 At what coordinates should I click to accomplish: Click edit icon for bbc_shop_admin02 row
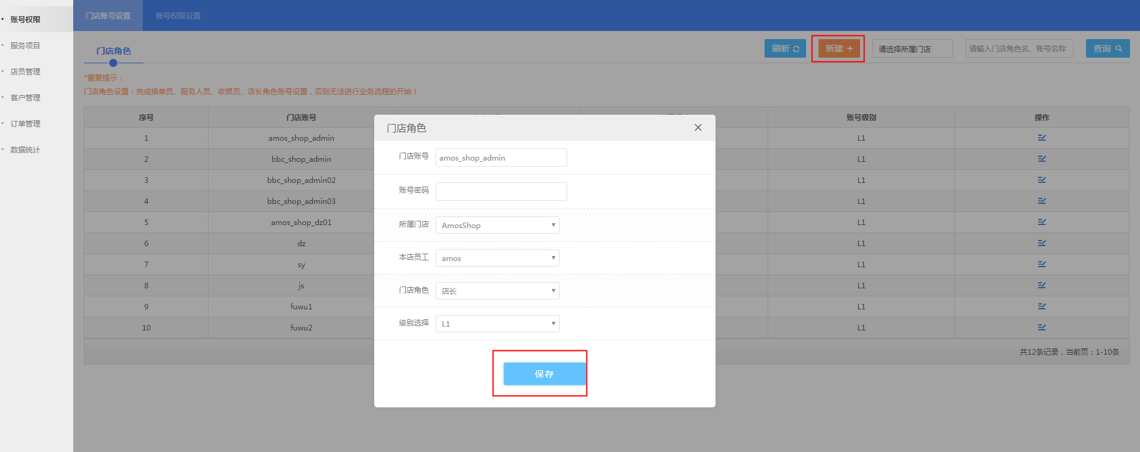(x=1042, y=180)
